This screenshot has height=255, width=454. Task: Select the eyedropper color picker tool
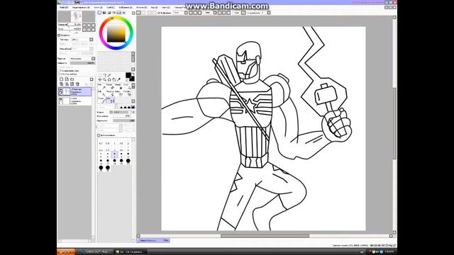pos(118,79)
